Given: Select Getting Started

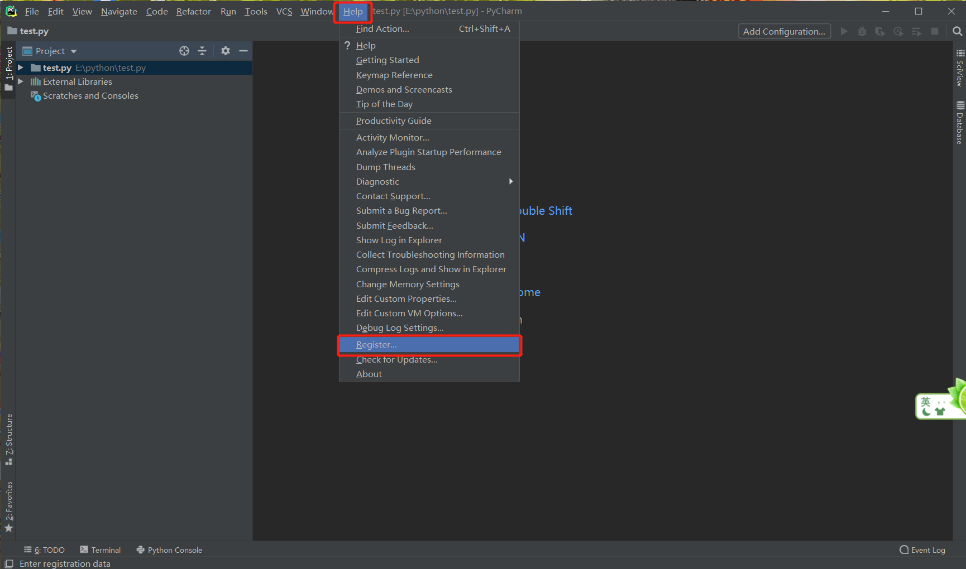Looking at the screenshot, I should tap(429, 60).
